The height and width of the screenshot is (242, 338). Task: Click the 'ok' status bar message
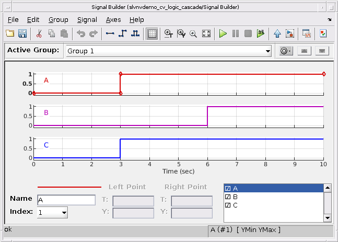tap(8, 229)
